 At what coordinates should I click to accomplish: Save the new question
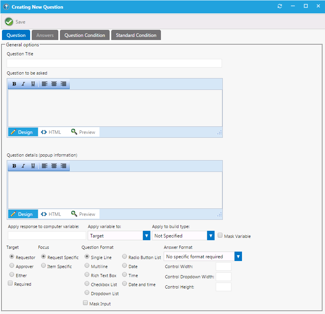(x=14, y=22)
